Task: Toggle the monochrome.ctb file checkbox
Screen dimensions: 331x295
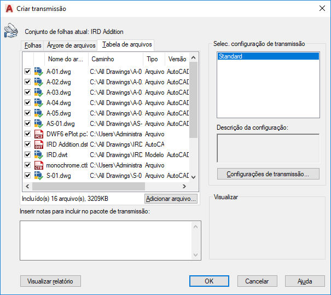Action: pyautogui.click(x=27, y=165)
